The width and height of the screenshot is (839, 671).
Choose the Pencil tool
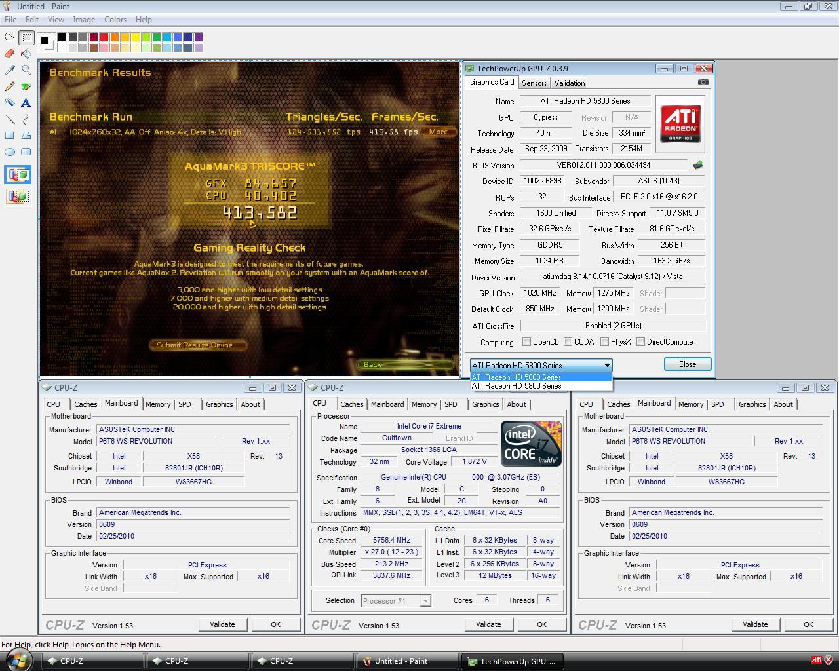coord(10,86)
